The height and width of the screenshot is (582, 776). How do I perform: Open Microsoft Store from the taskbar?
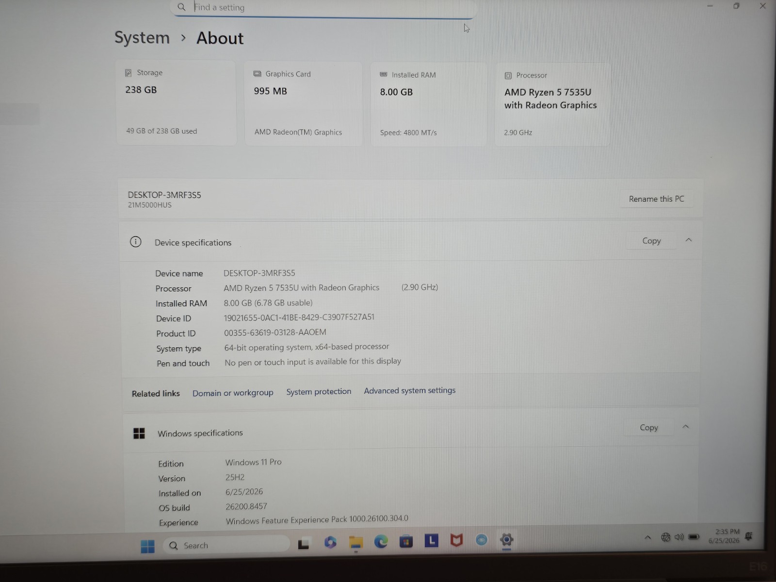[x=406, y=541]
